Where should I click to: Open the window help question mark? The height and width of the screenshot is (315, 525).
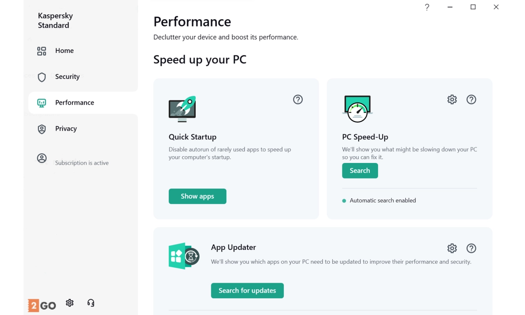[427, 7]
